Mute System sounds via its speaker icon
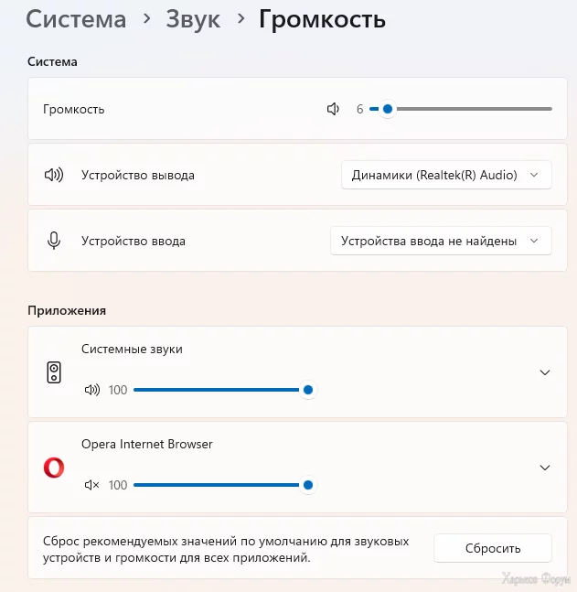Viewport: 577px width, 592px height. coord(91,390)
